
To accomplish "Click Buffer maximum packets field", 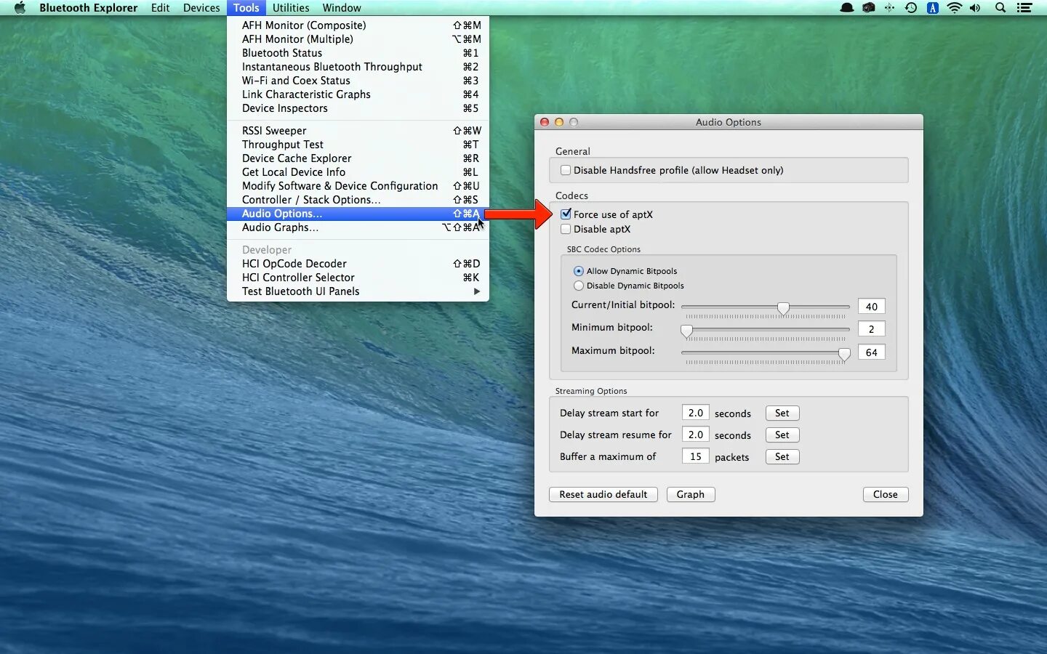I will point(696,456).
